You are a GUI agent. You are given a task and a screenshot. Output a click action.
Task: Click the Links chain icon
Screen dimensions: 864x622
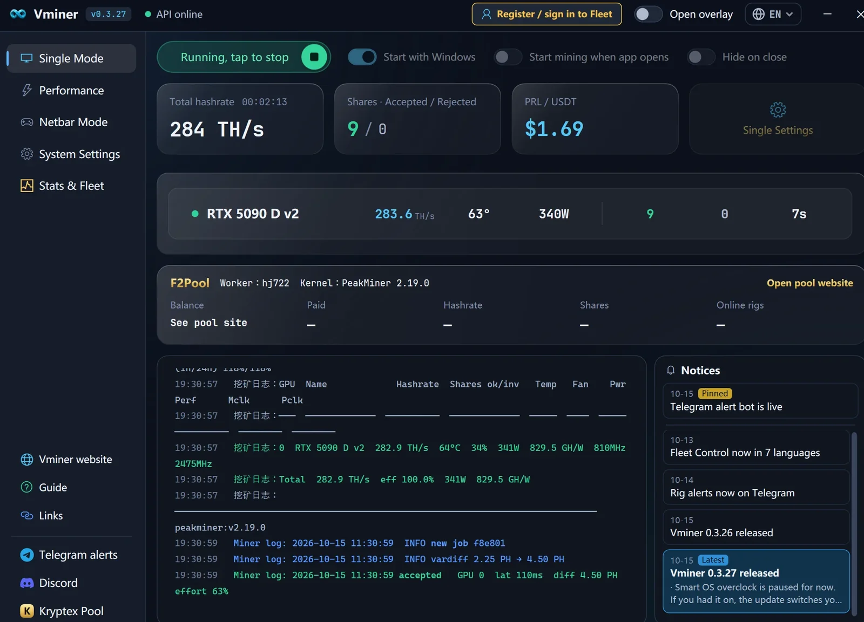pos(26,515)
